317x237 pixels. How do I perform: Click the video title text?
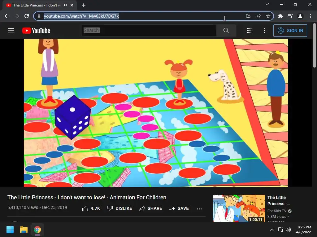coord(87,197)
